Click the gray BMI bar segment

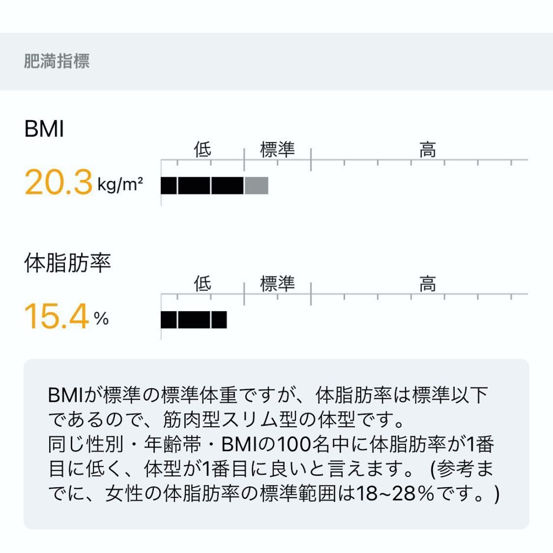[256, 186]
